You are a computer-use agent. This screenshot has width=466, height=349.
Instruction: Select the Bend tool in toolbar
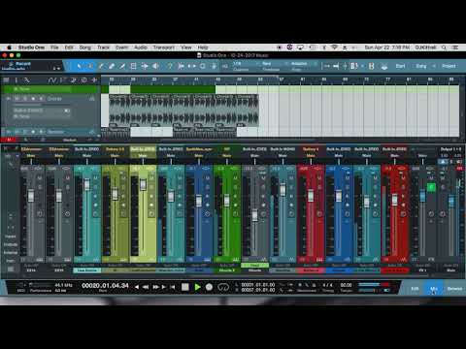[145, 66]
